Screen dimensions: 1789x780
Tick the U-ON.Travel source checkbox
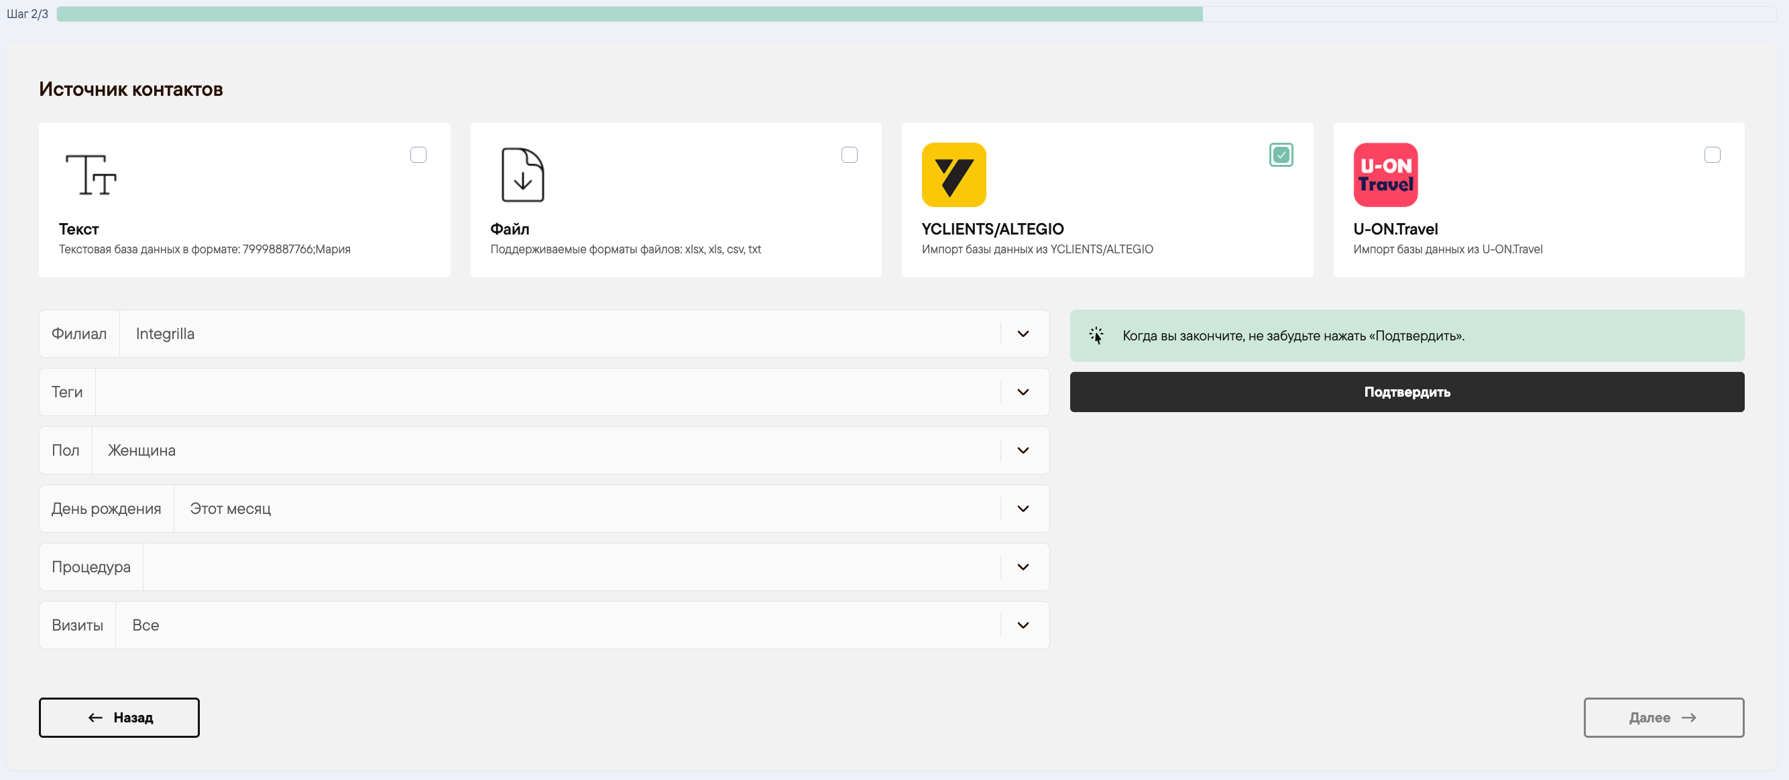(1712, 155)
